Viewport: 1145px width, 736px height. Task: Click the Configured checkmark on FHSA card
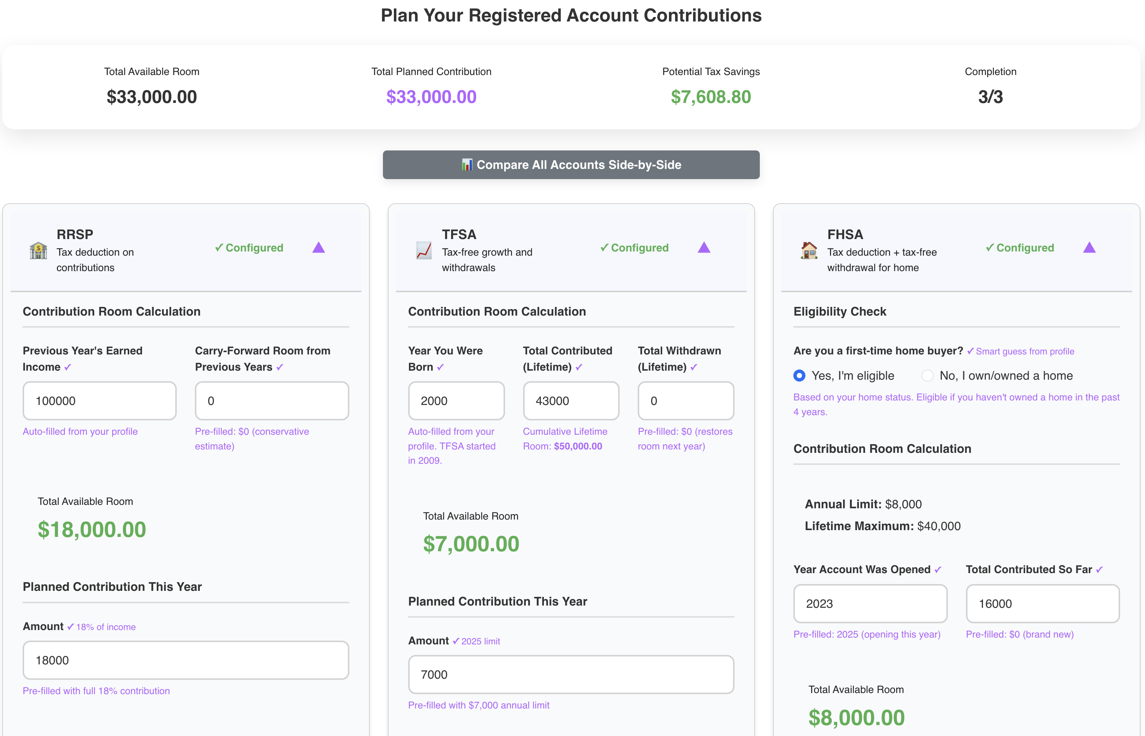(990, 248)
